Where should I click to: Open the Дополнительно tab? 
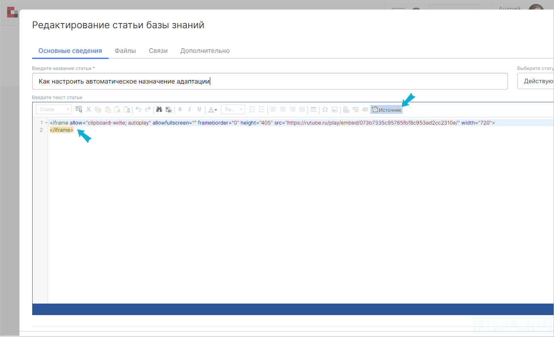(x=205, y=51)
